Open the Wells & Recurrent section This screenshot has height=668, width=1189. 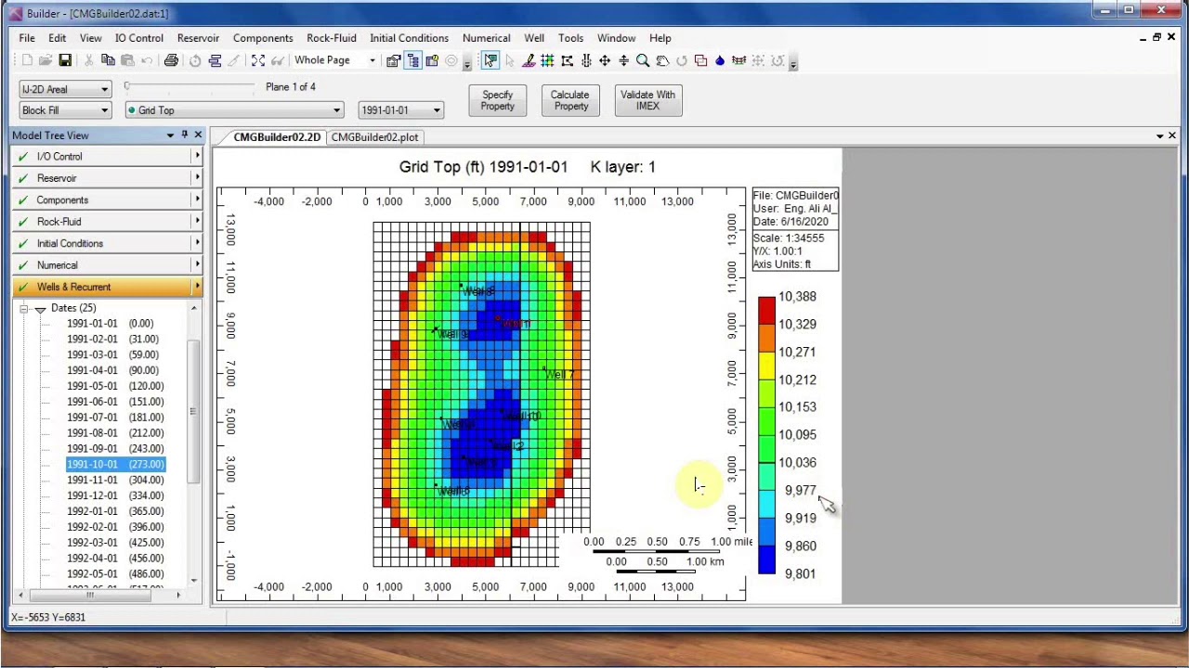tap(107, 287)
